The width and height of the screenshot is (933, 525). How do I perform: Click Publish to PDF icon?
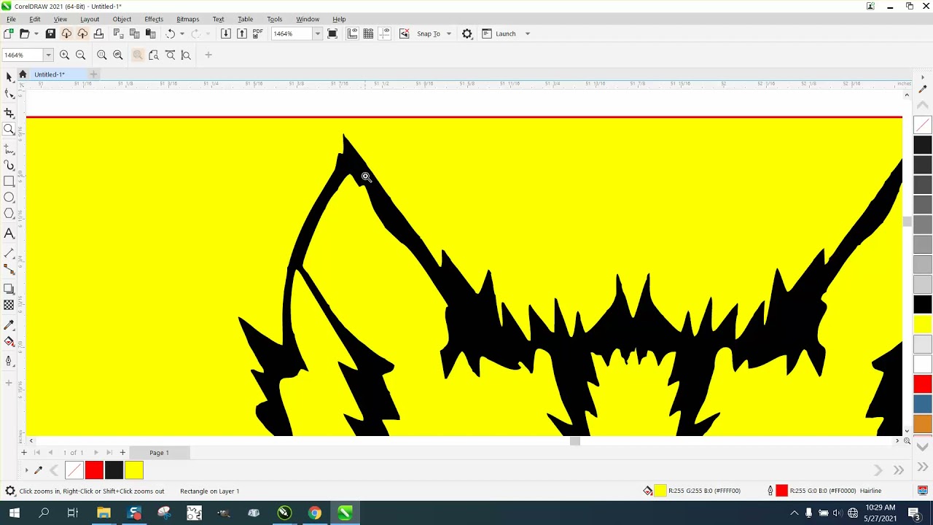click(257, 34)
